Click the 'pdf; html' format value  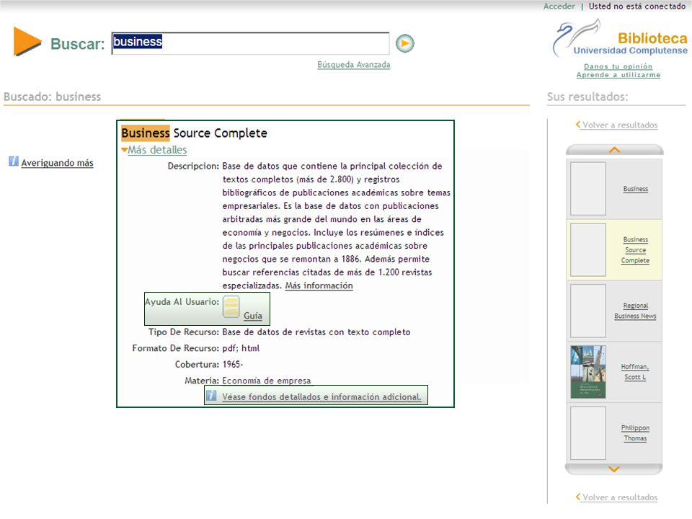[241, 348]
